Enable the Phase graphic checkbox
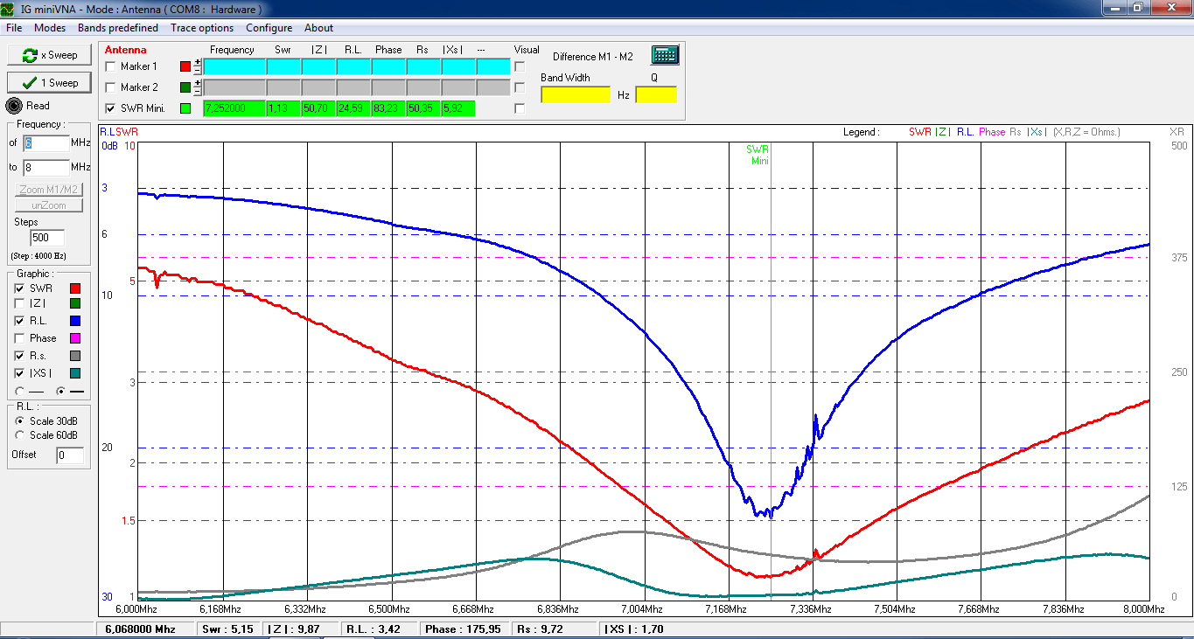The height and width of the screenshot is (639, 1194). (19, 338)
